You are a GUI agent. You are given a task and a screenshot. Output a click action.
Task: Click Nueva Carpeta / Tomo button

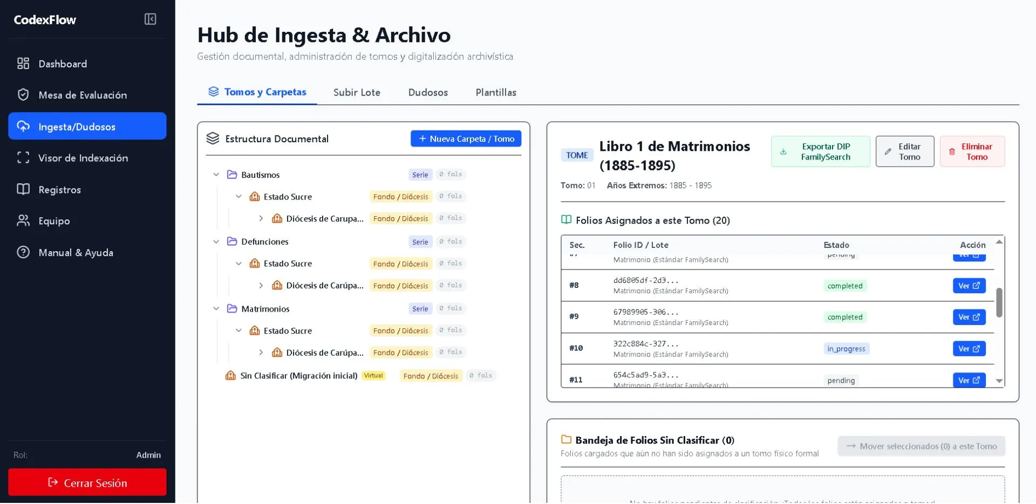[x=466, y=139]
